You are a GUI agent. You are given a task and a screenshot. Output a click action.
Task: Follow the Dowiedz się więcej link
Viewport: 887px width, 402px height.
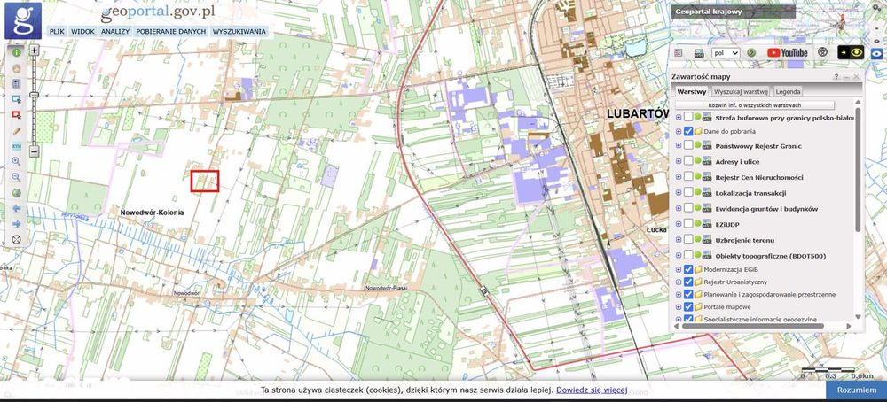592,390
